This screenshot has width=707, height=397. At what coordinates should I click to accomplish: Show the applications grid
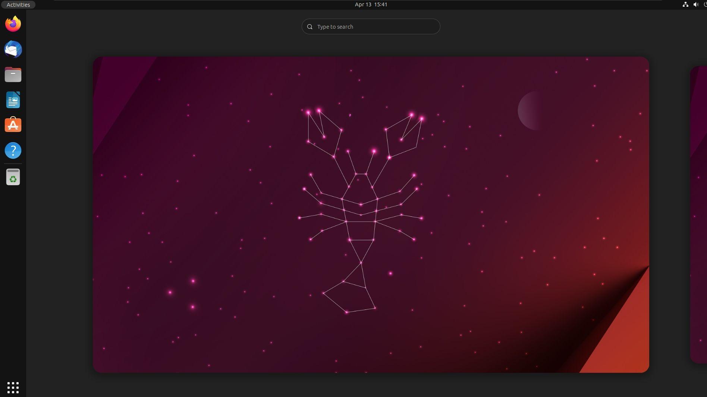[13, 388]
